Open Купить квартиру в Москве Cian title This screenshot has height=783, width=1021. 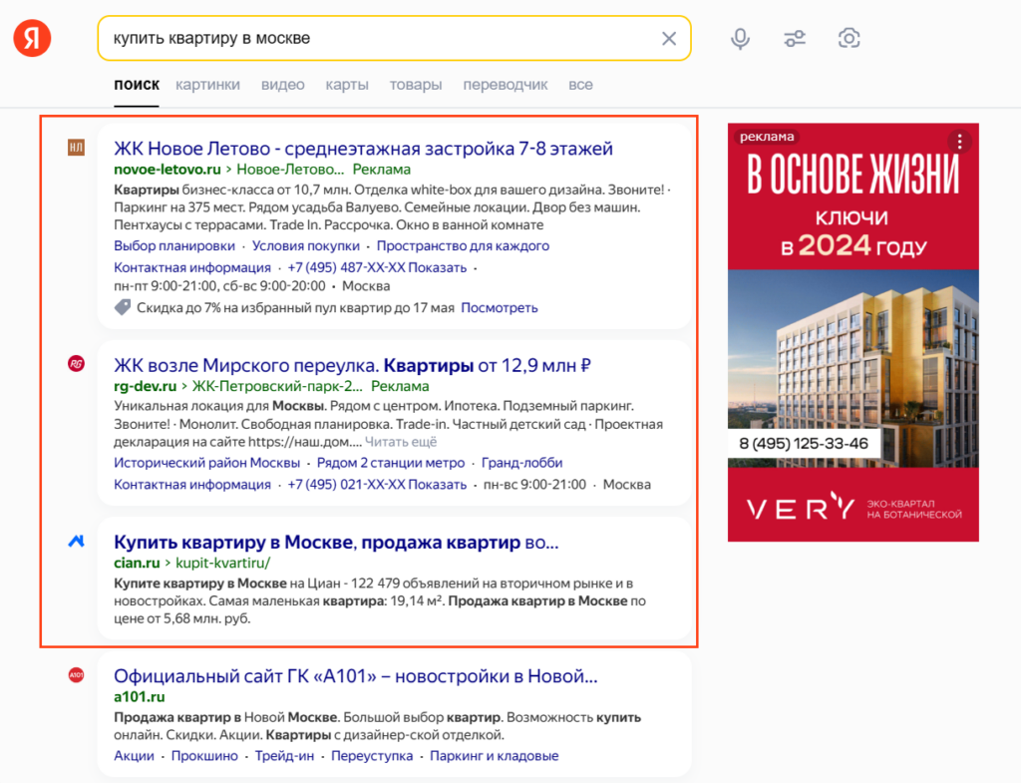coord(336,542)
